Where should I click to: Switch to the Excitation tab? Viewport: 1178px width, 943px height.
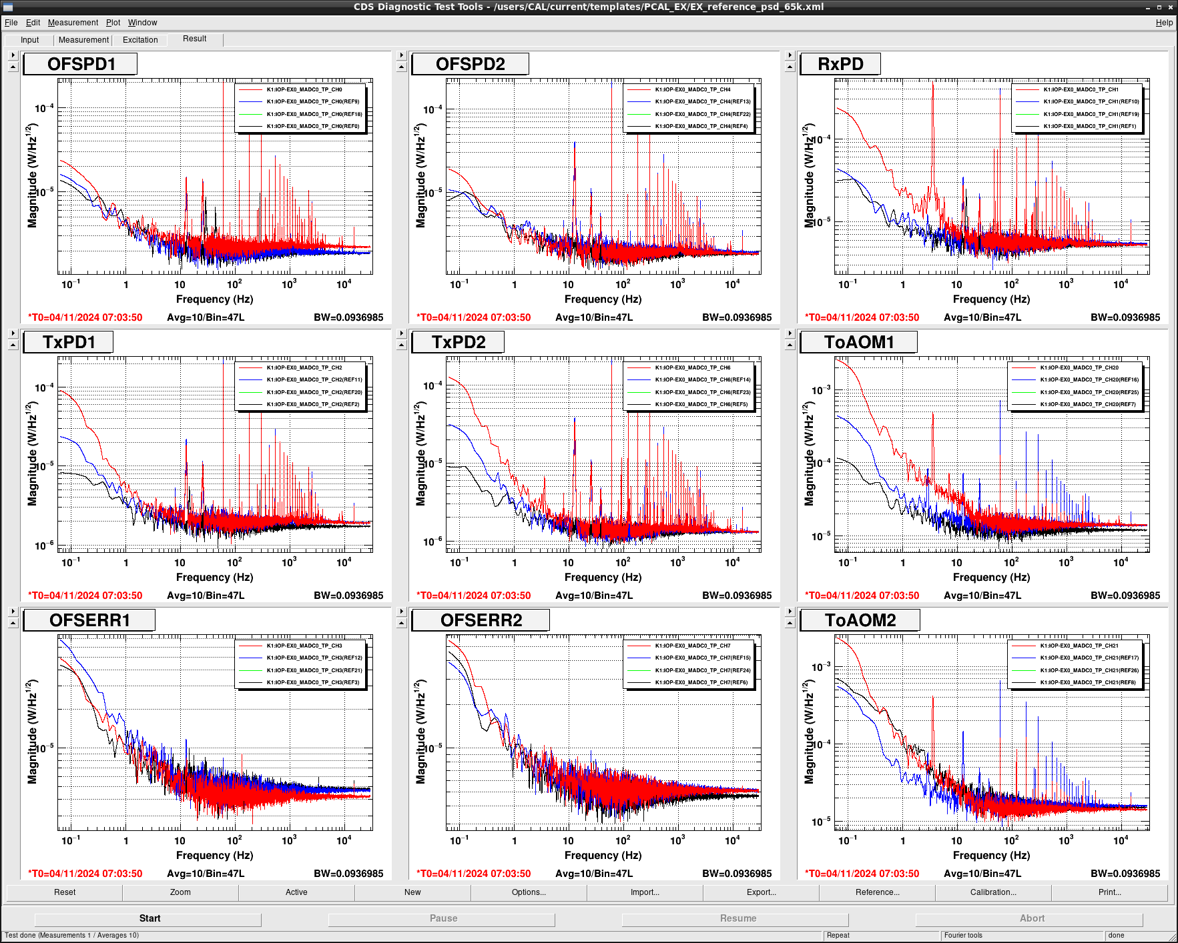click(140, 40)
